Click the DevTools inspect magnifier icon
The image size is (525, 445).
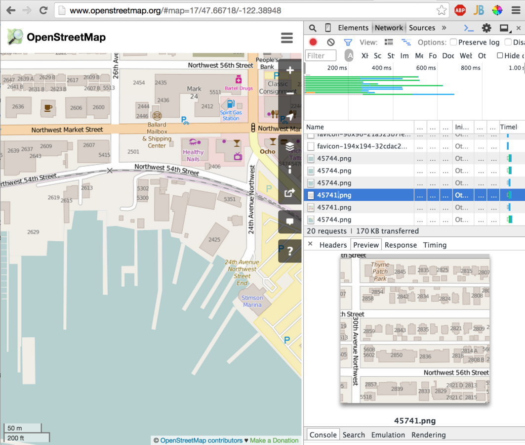[313, 28]
